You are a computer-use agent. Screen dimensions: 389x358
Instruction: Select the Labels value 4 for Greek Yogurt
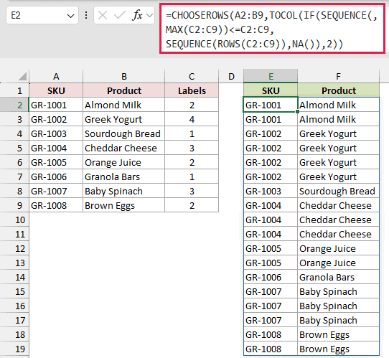[x=192, y=119]
